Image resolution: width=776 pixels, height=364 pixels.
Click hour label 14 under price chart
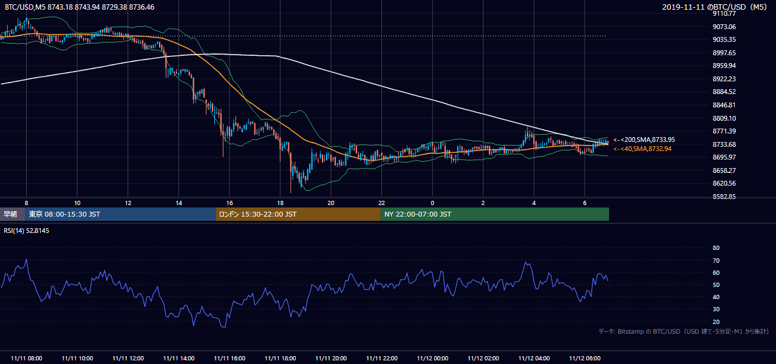point(179,203)
